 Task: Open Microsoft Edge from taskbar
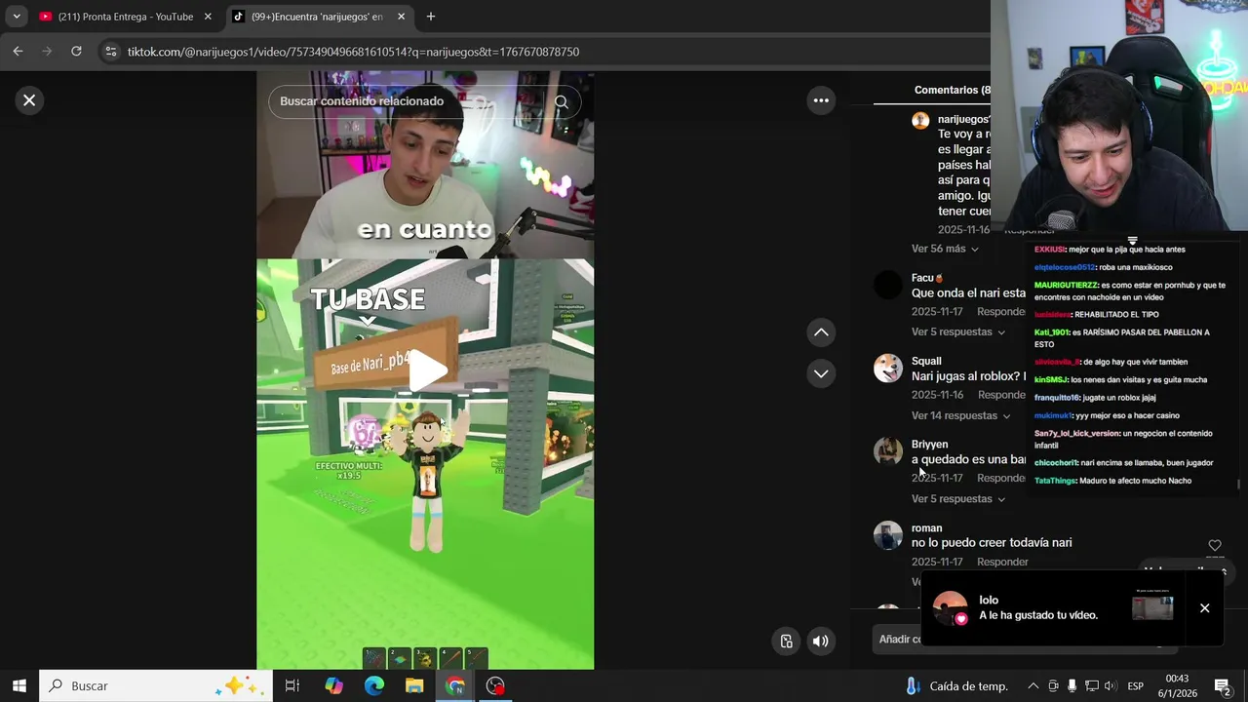click(374, 685)
